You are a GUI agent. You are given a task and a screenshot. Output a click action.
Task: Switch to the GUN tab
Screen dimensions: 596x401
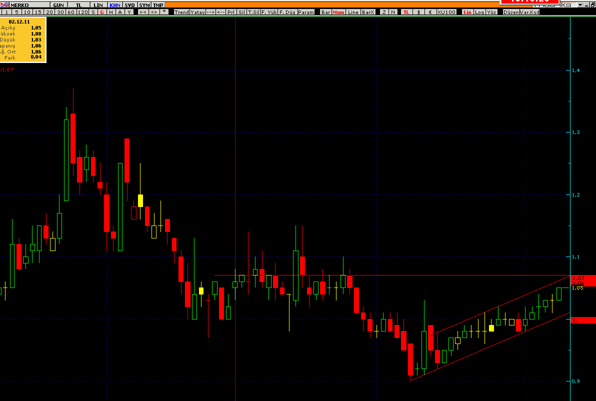(x=59, y=5)
